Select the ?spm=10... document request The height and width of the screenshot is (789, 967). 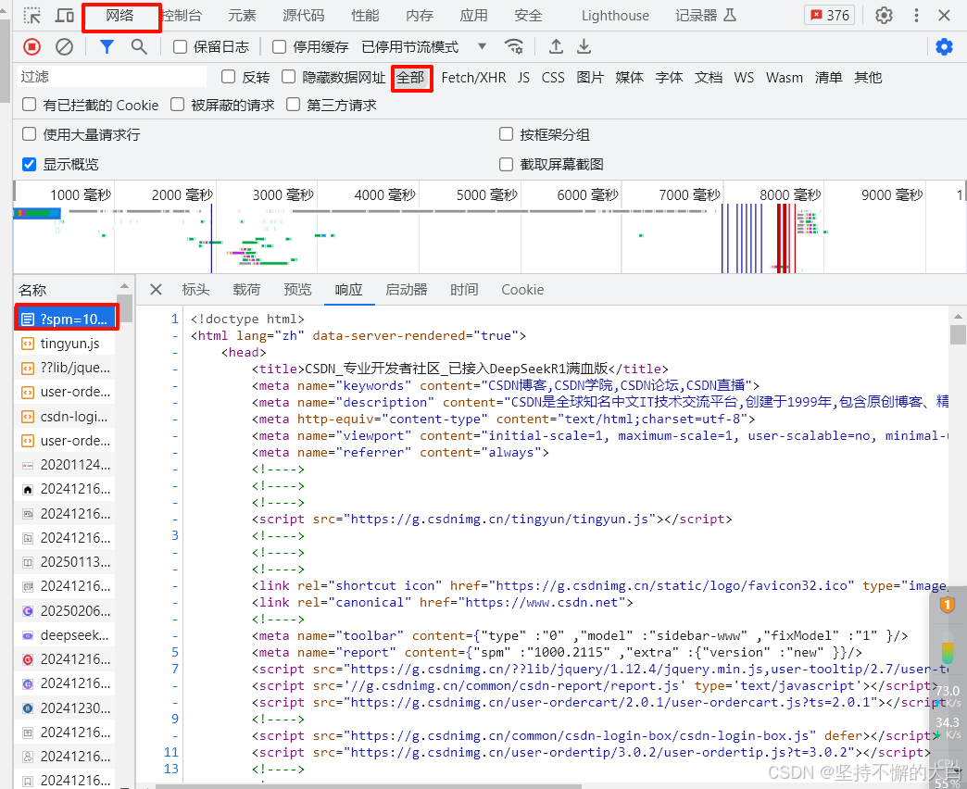coord(67,319)
